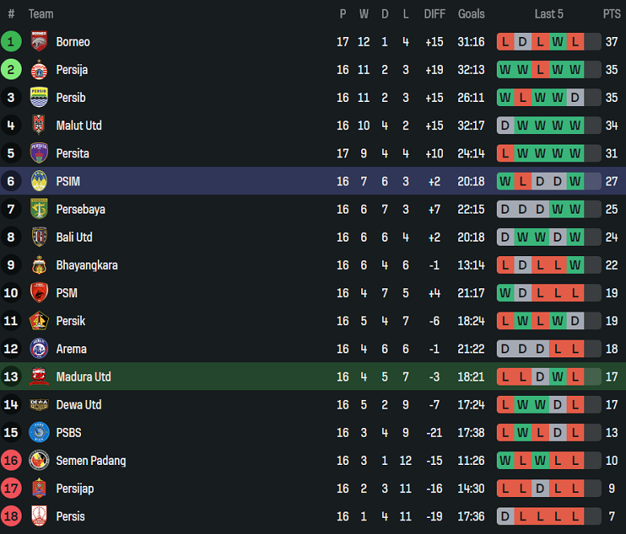The image size is (626, 534).
Task: Click the Persija team logo
Action: (39, 70)
